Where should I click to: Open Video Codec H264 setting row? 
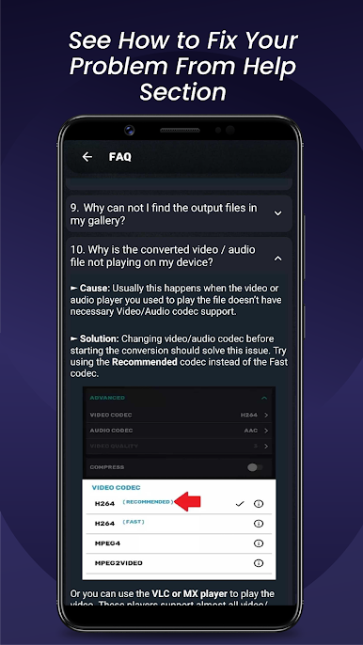tap(179, 415)
